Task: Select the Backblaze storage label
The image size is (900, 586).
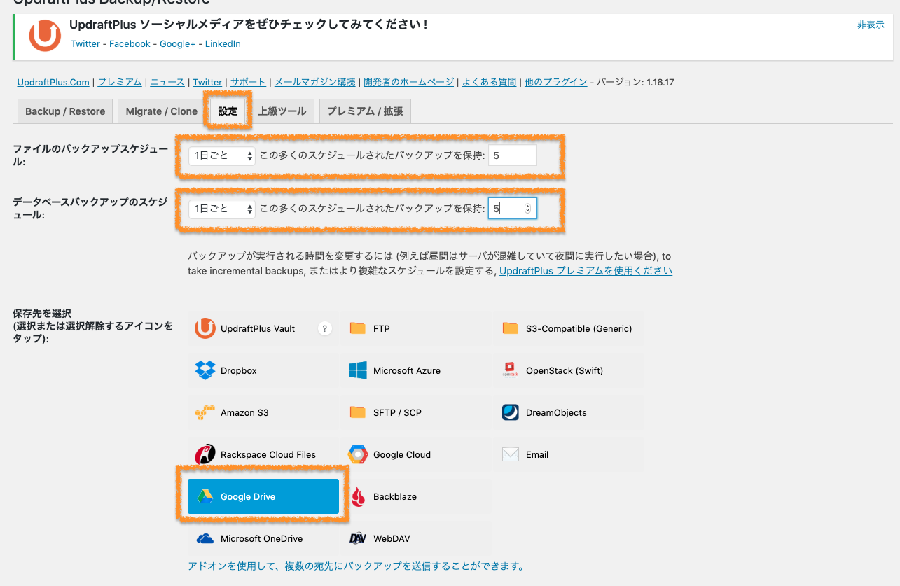Action: (x=395, y=496)
